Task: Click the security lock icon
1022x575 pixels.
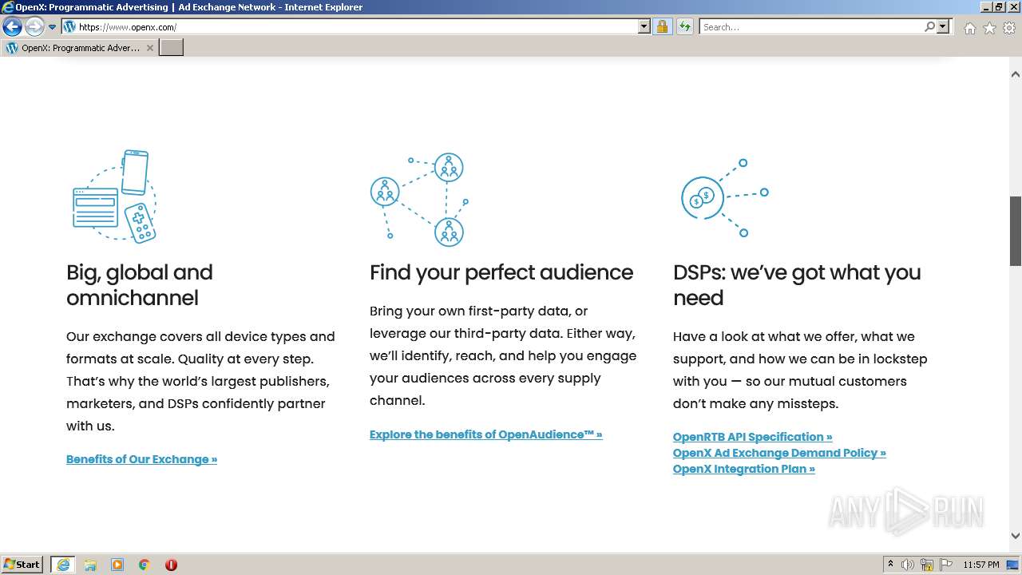Action: pos(662,27)
